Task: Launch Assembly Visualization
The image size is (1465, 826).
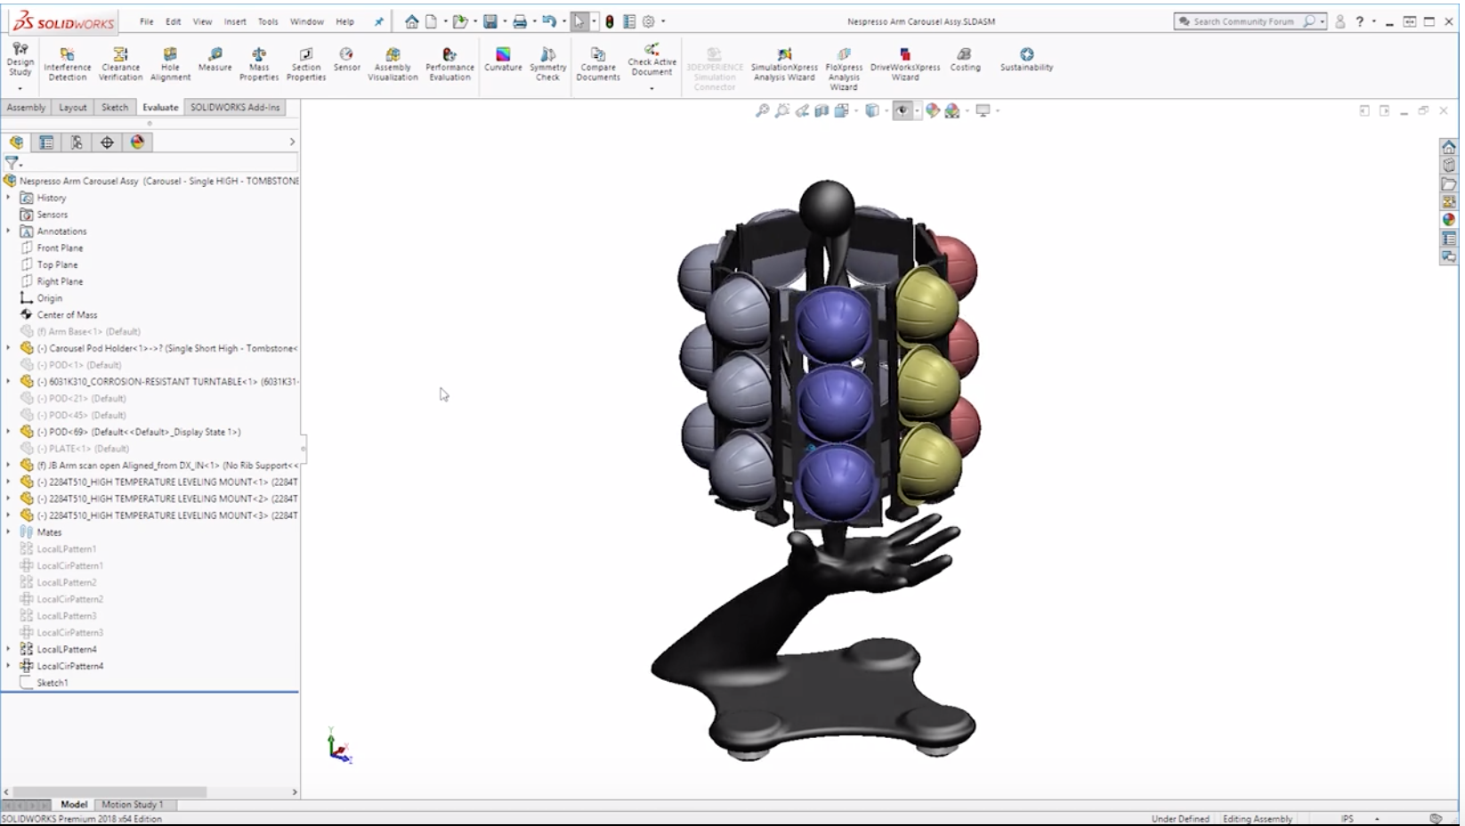Action: 393,65
